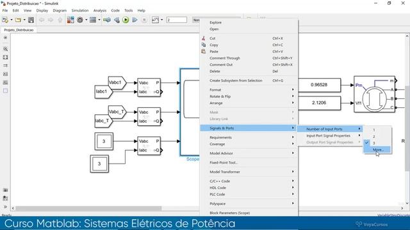
Task: Open the Model Explorer icon
Action: (93, 20)
